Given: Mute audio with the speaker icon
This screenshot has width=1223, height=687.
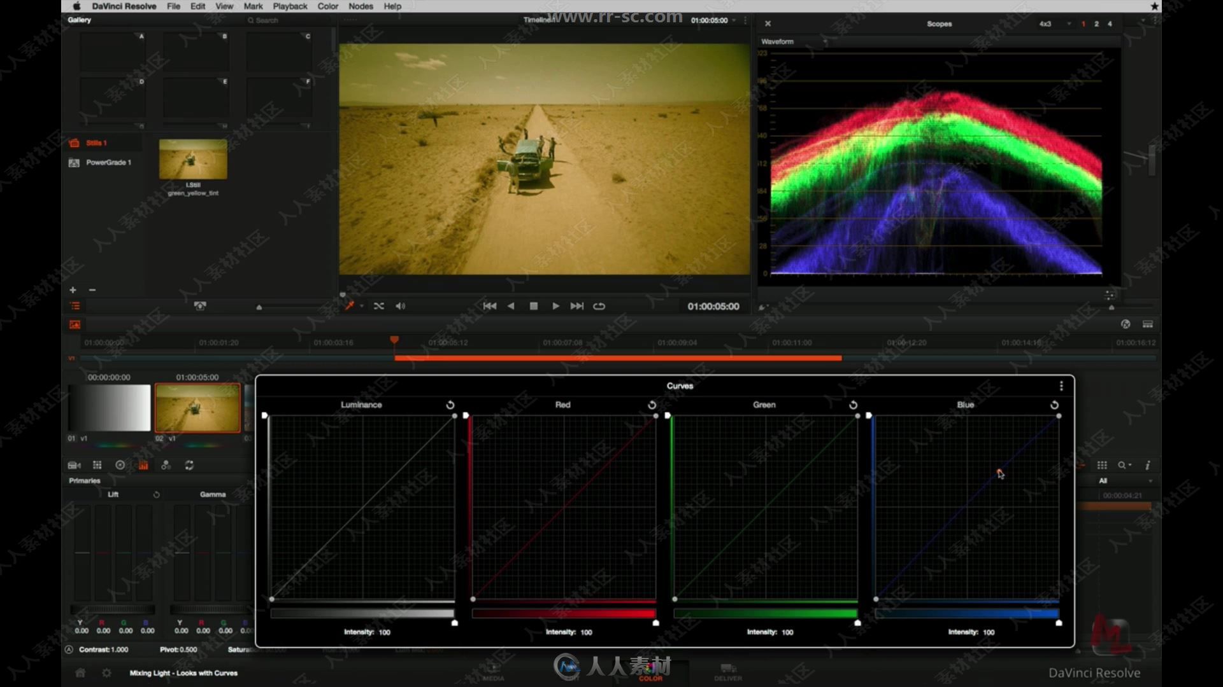Looking at the screenshot, I should coord(400,306).
